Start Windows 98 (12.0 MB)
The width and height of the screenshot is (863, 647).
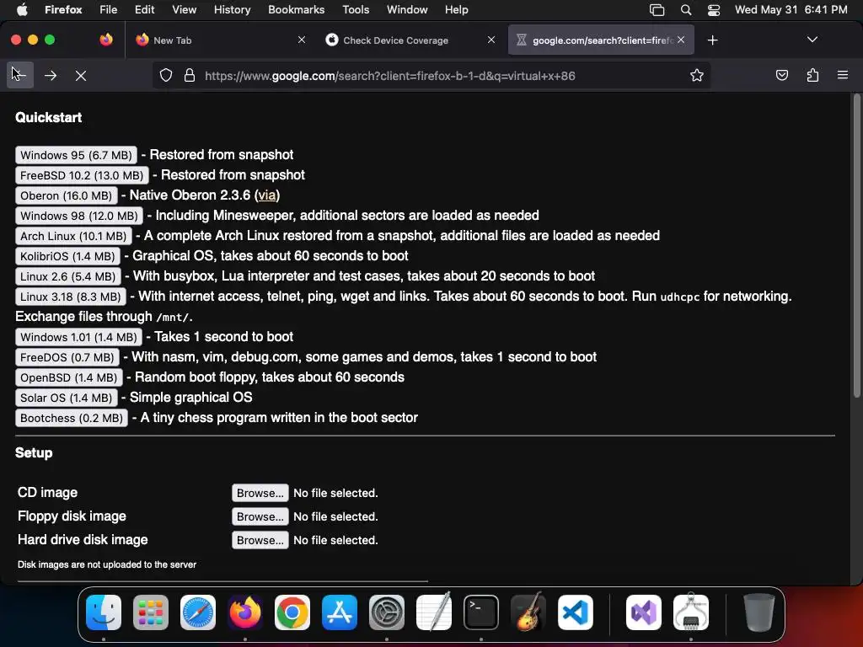point(79,216)
